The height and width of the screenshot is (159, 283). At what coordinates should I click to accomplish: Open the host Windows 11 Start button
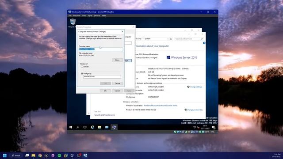point(5,155)
